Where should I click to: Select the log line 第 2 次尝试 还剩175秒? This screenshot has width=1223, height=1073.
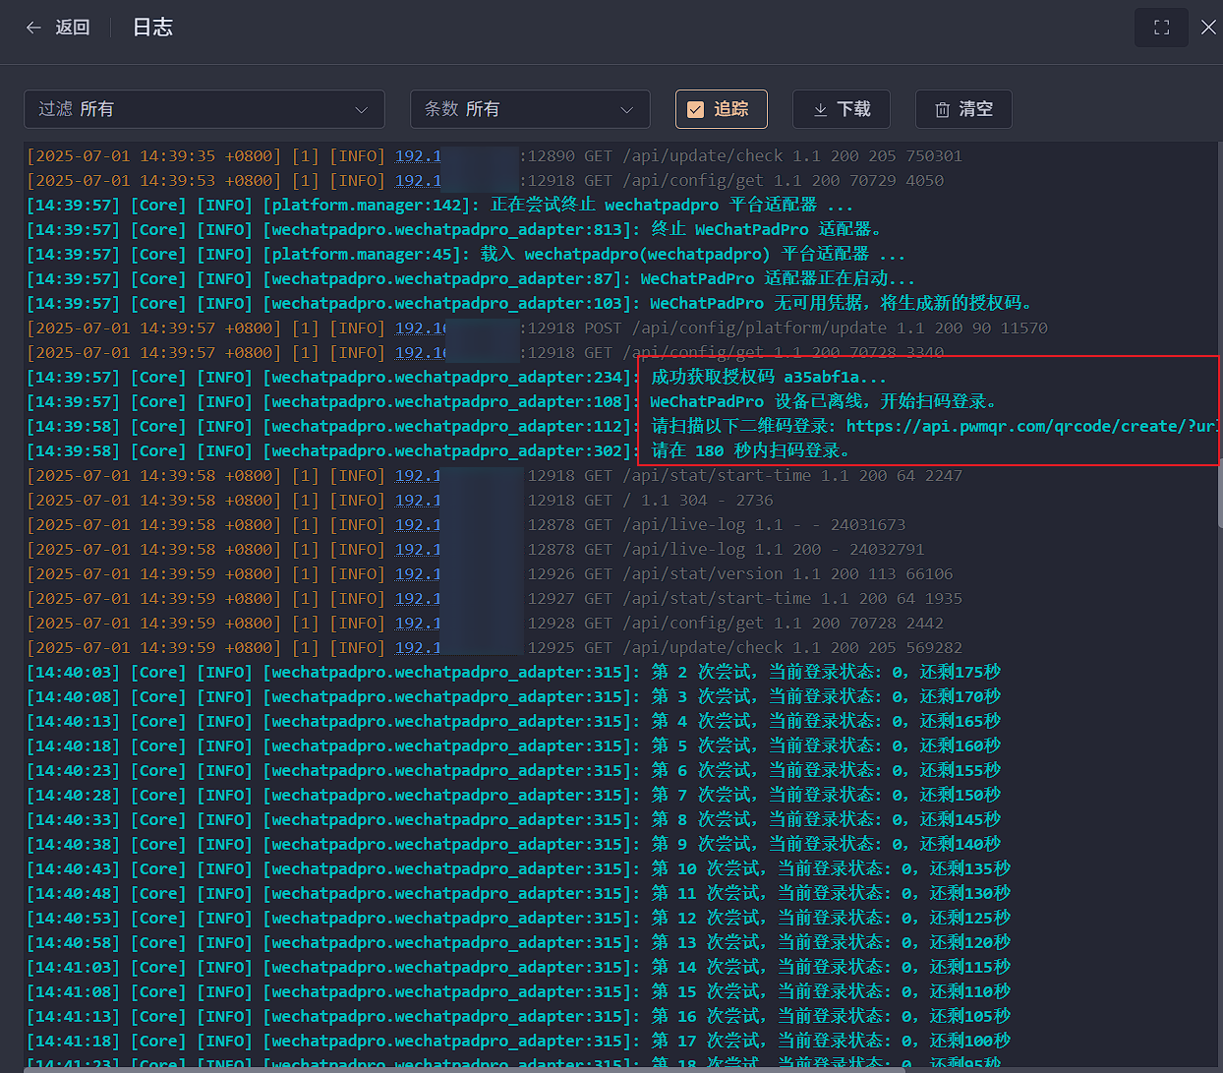(513, 673)
